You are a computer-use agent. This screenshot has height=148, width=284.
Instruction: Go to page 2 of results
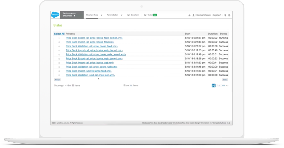pos(217,85)
